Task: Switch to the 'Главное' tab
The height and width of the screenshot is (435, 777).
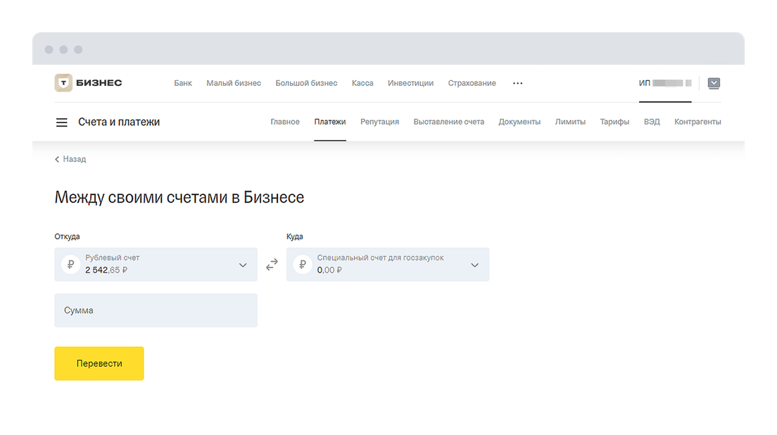Action: pos(285,122)
